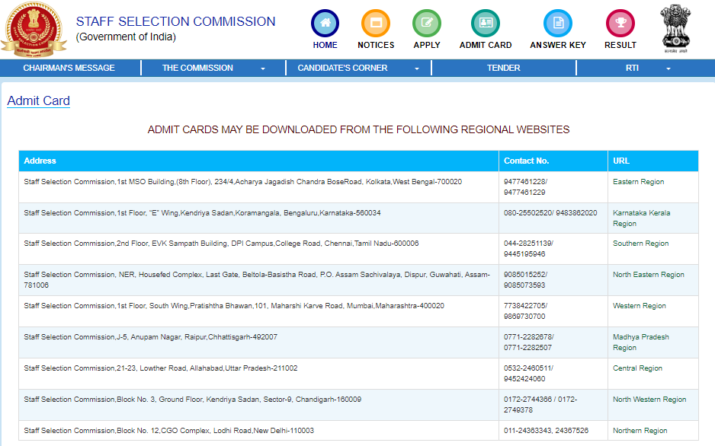This screenshot has height=446, width=715.
Task: Click contact number 9477461228/ 9477461229
Action: click(525, 187)
